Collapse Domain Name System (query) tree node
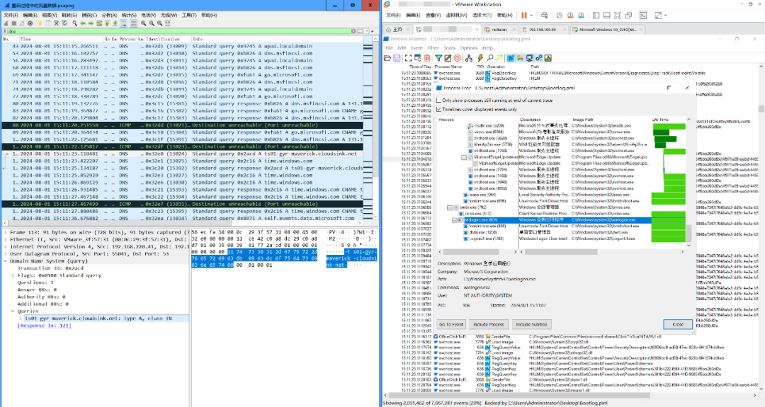This screenshot has width=765, height=407. [6, 260]
